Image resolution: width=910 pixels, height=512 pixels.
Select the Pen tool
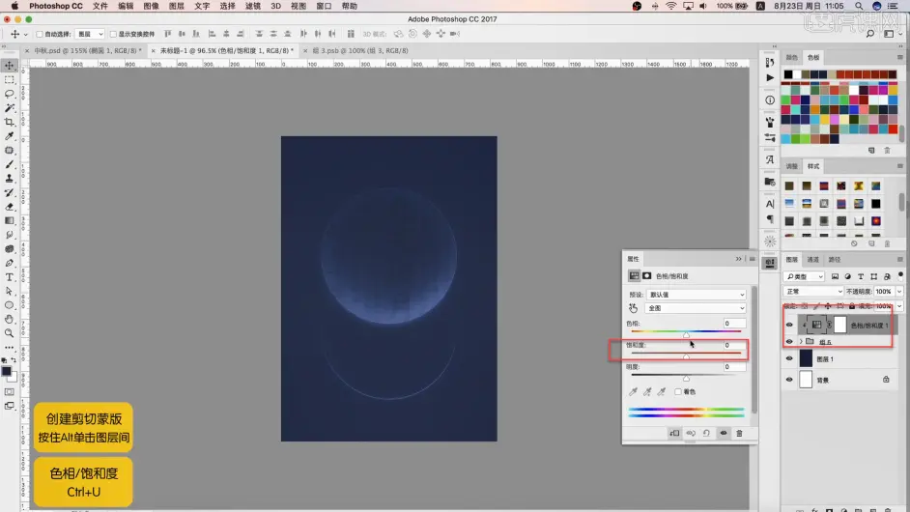(10, 263)
